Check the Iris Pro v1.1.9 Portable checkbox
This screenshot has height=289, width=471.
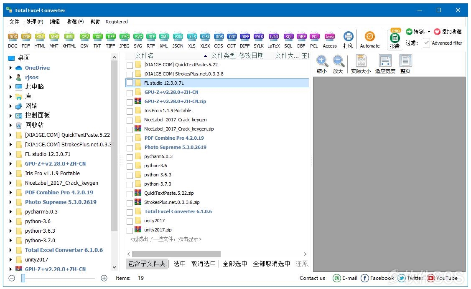pyautogui.click(x=130, y=111)
